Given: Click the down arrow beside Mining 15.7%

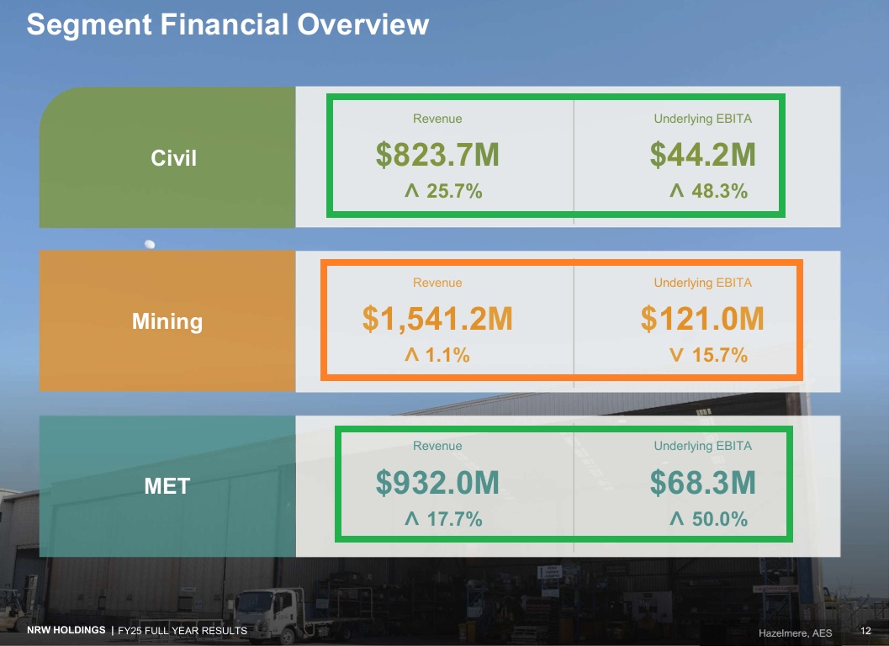Looking at the screenshot, I should 676,356.
